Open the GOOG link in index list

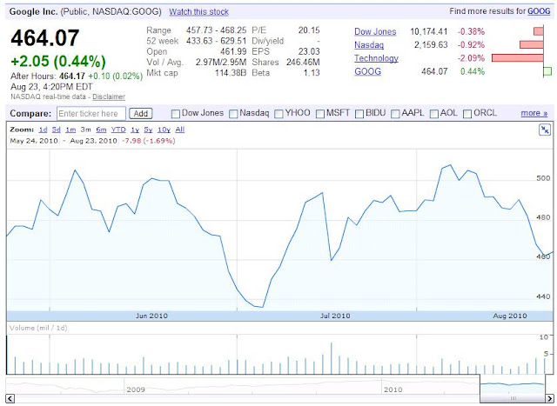[x=367, y=71]
